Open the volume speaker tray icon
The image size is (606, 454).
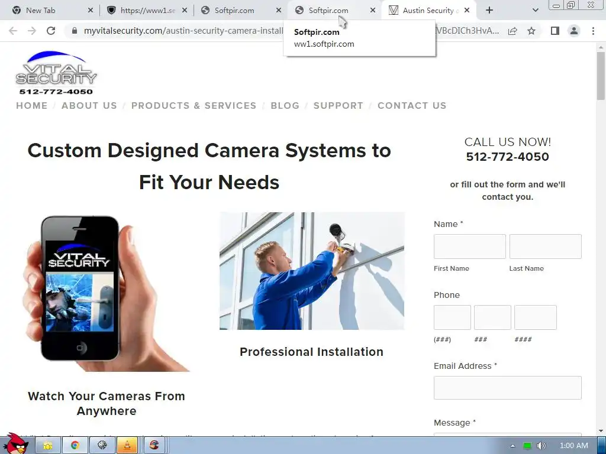(541, 446)
